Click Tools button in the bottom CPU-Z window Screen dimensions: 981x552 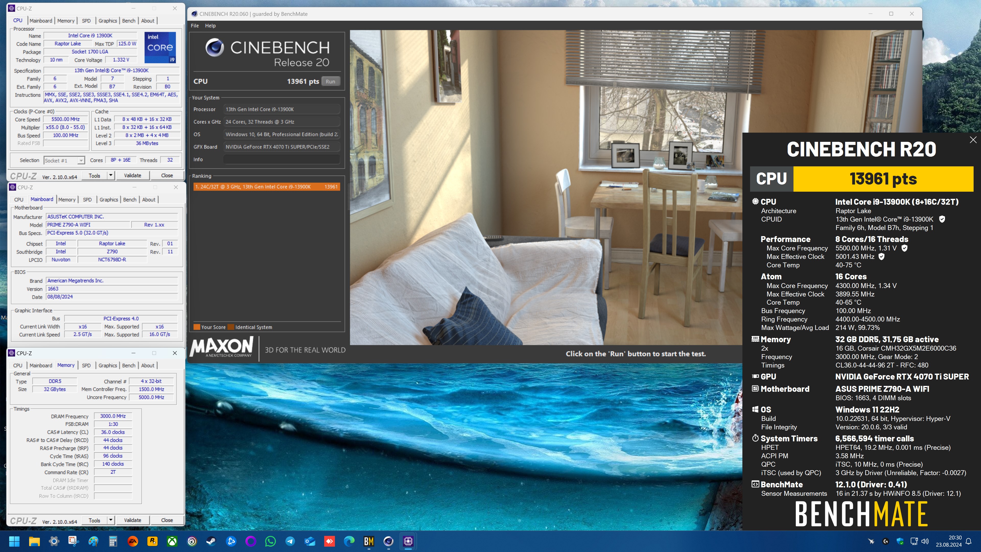click(95, 520)
